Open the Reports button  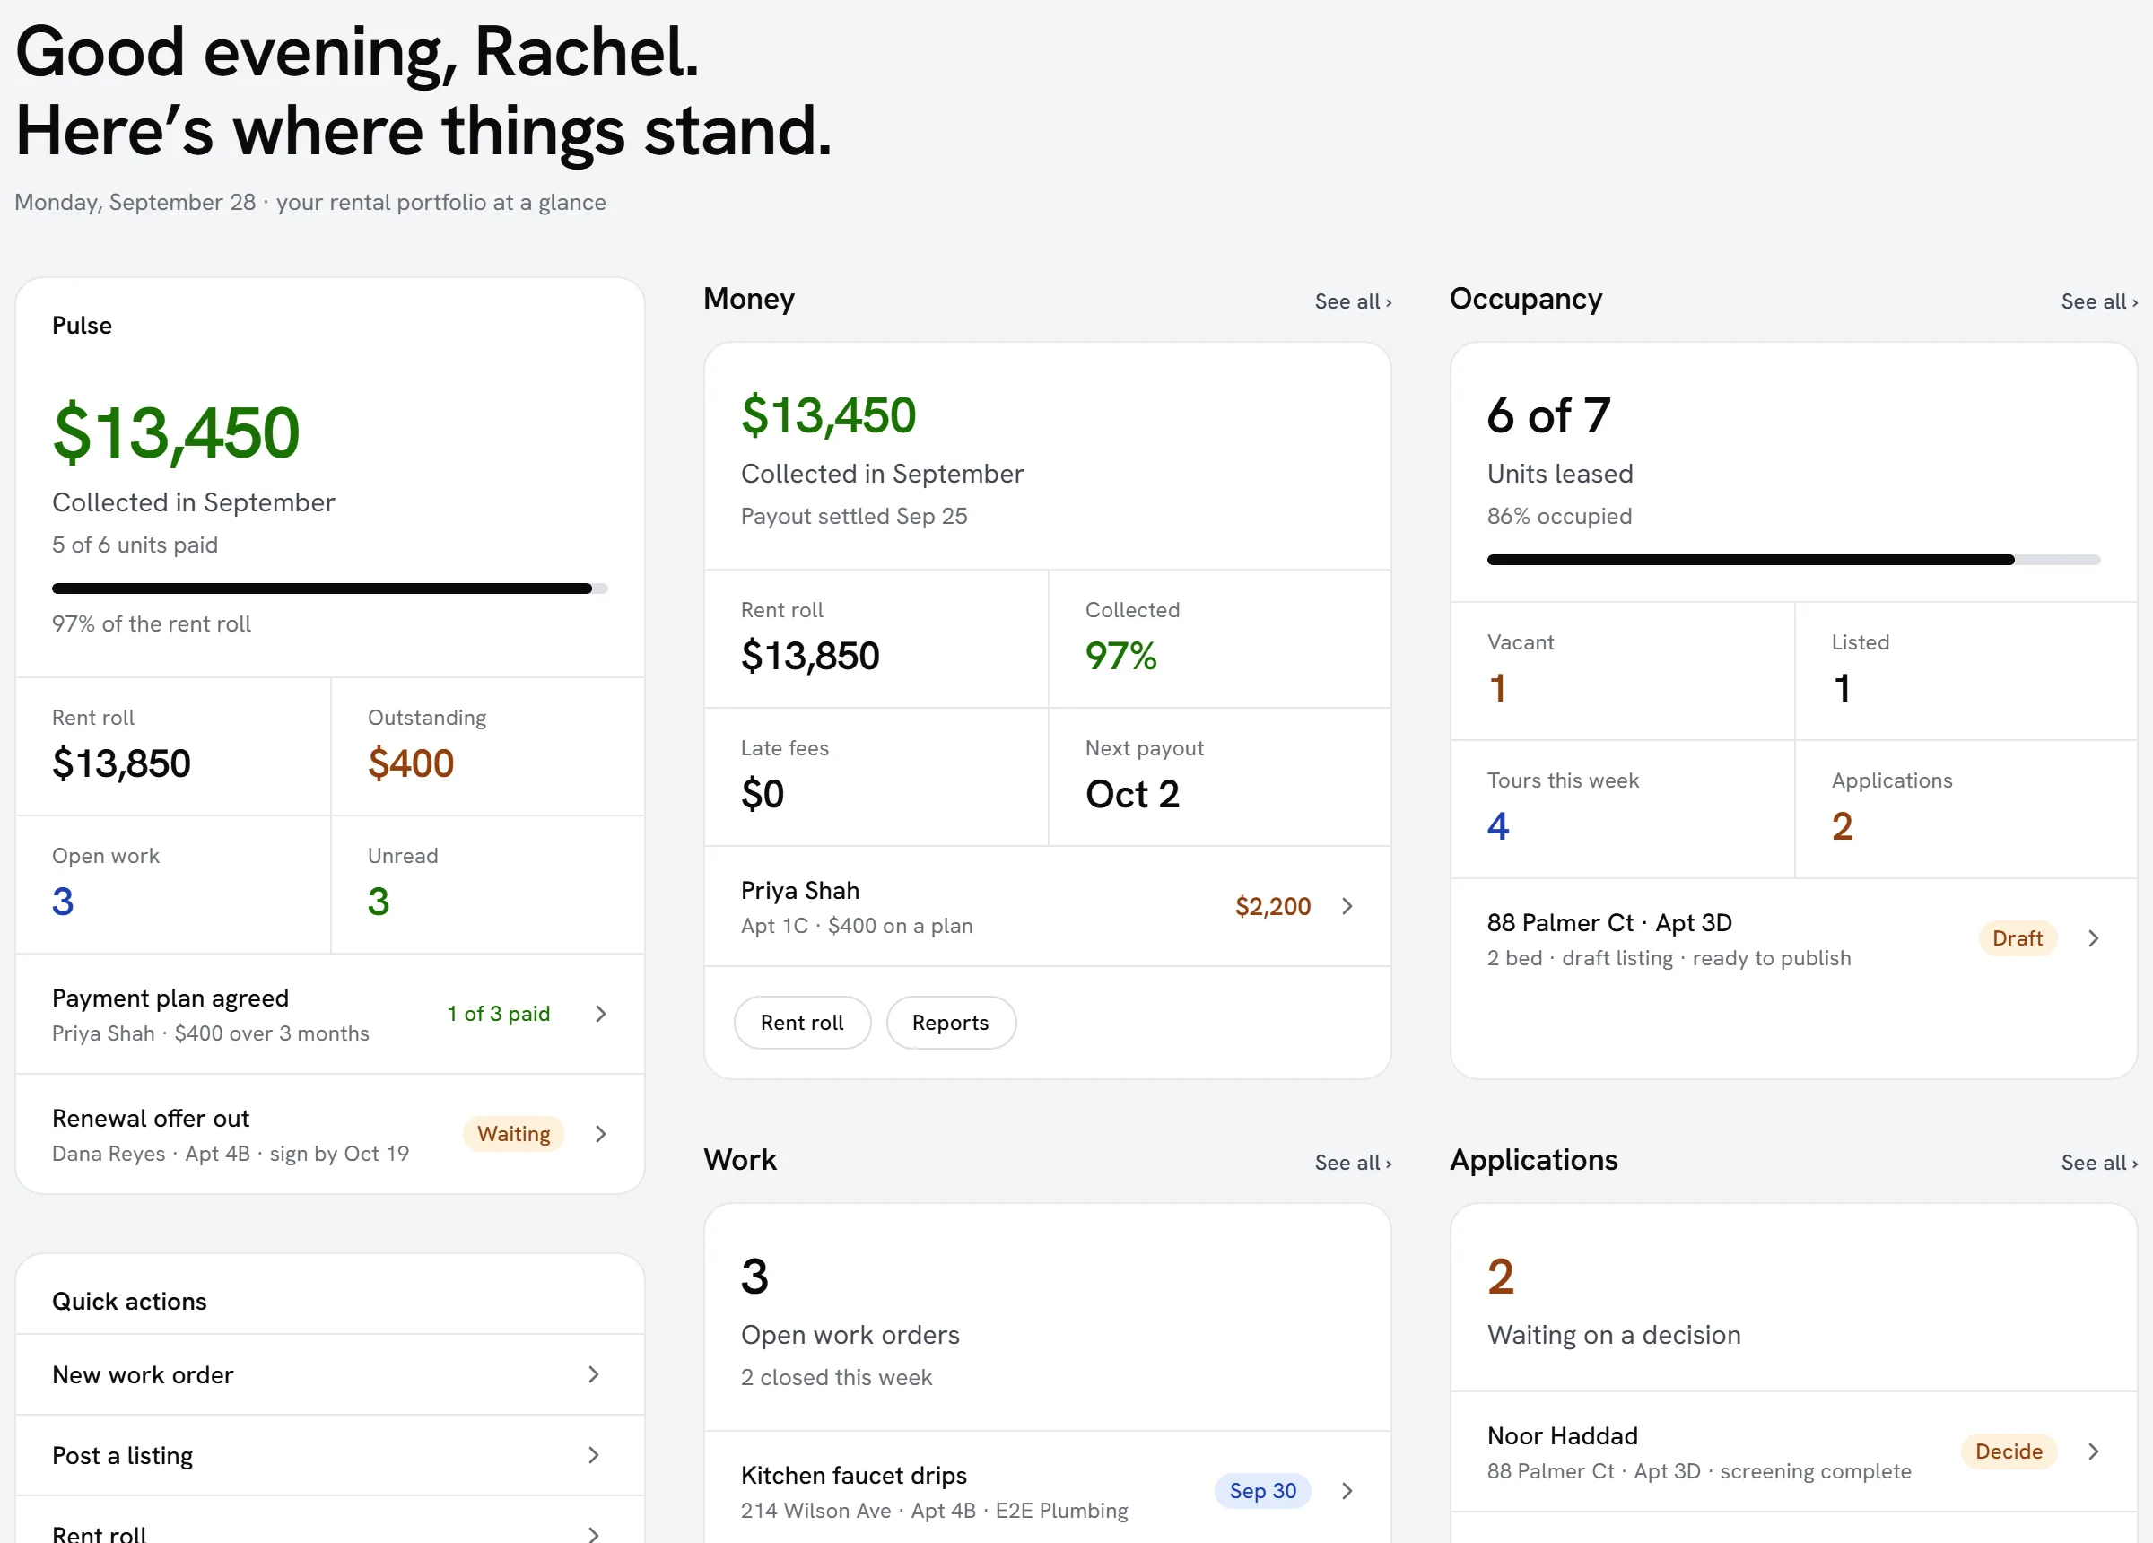click(x=950, y=1023)
